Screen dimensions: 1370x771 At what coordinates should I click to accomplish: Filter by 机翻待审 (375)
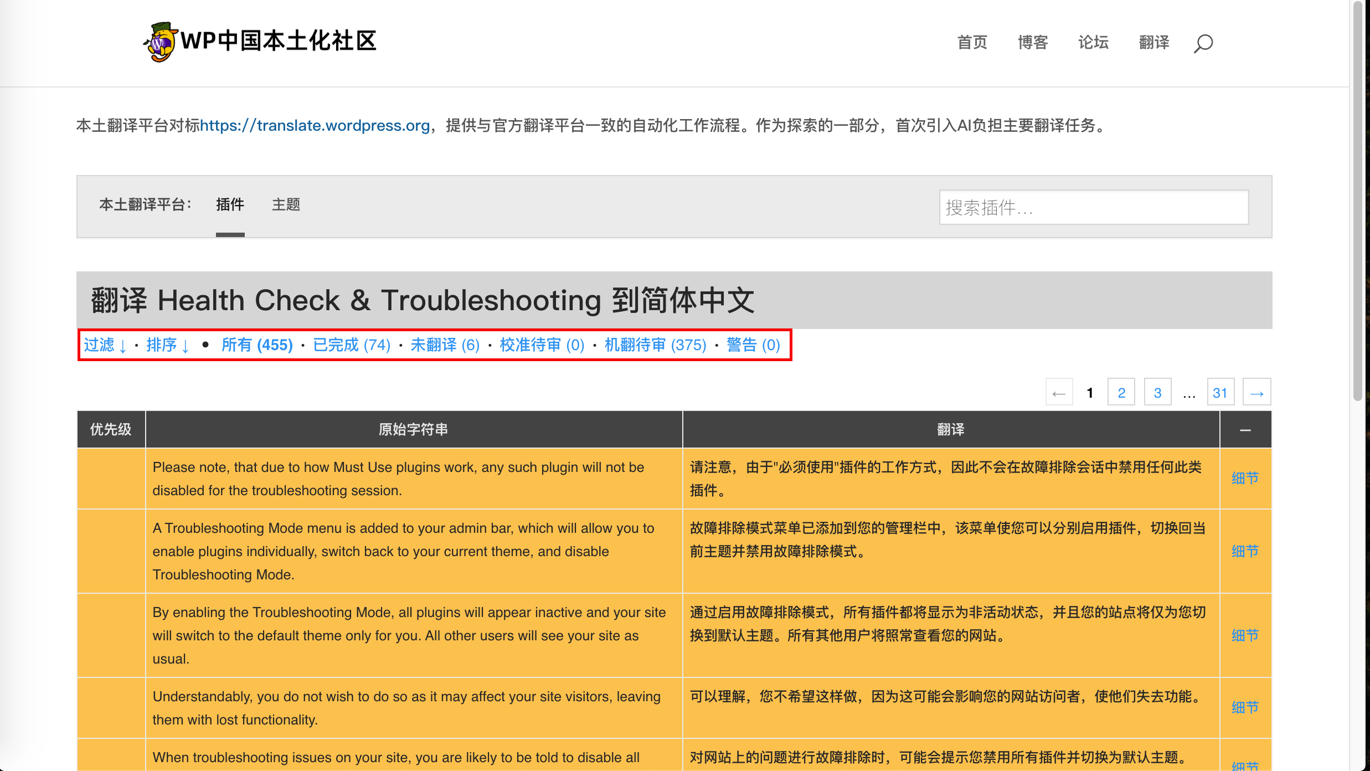click(655, 345)
